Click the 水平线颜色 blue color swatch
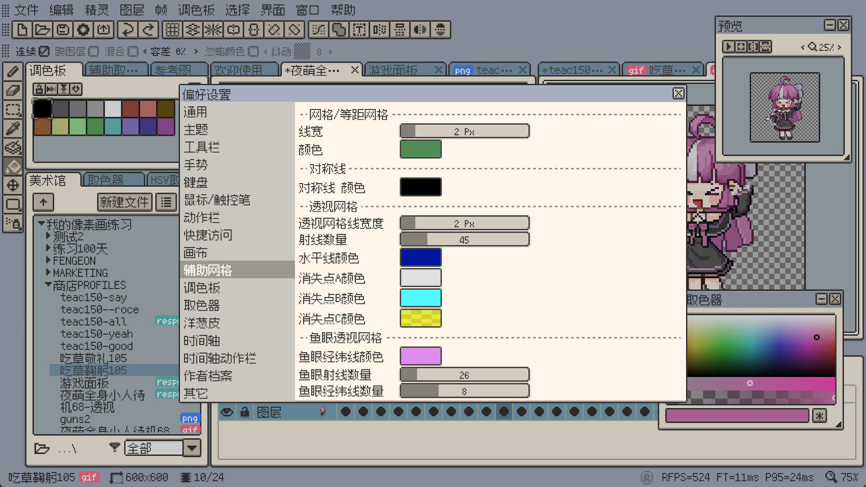Viewport: 866px width, 487px height. point(420,257)
